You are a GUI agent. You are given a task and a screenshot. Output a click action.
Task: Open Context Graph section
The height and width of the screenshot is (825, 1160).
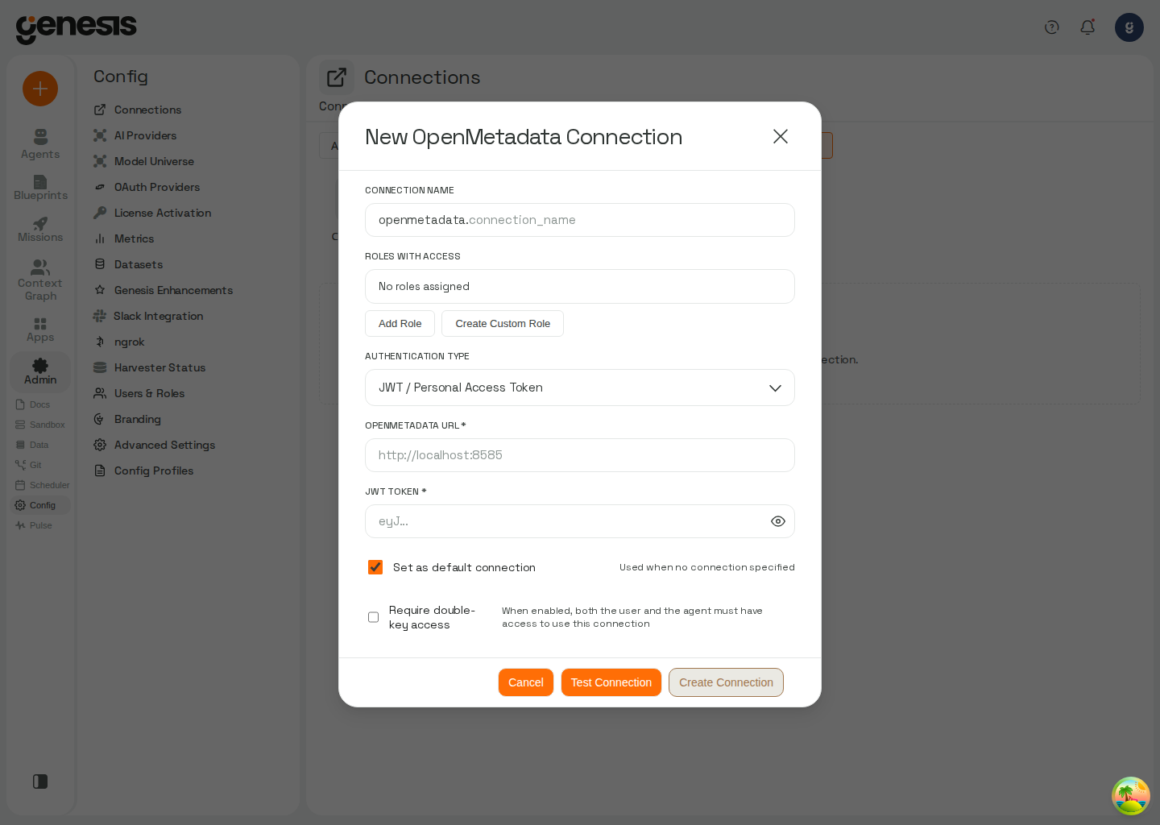pos(40,280)
